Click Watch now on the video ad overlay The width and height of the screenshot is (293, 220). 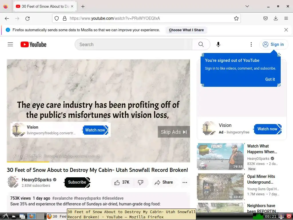click(95, 130)
